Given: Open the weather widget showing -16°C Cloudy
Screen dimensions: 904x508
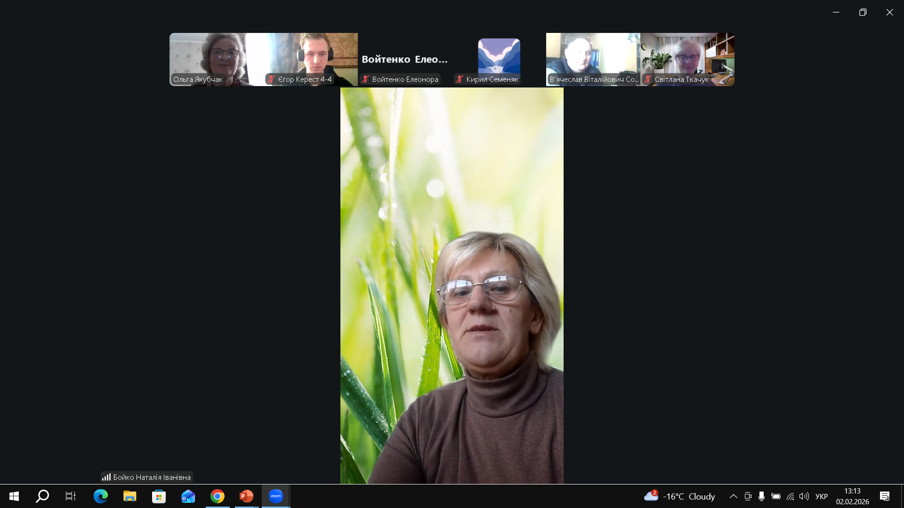Looking at the screenshot, I should click(679, 496).
